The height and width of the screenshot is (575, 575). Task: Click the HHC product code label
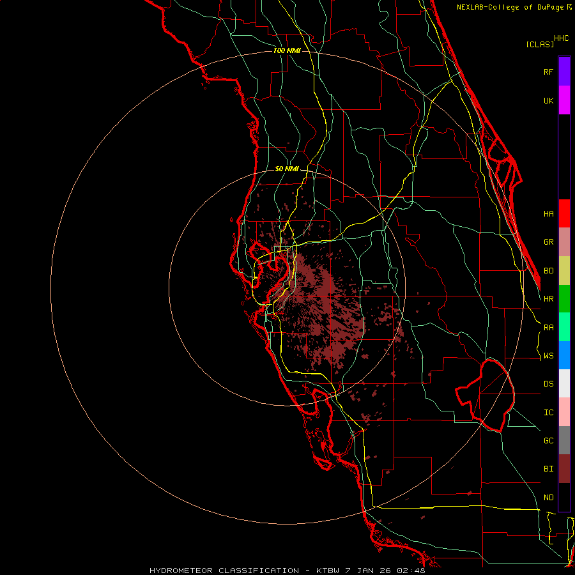click(562, 38)
